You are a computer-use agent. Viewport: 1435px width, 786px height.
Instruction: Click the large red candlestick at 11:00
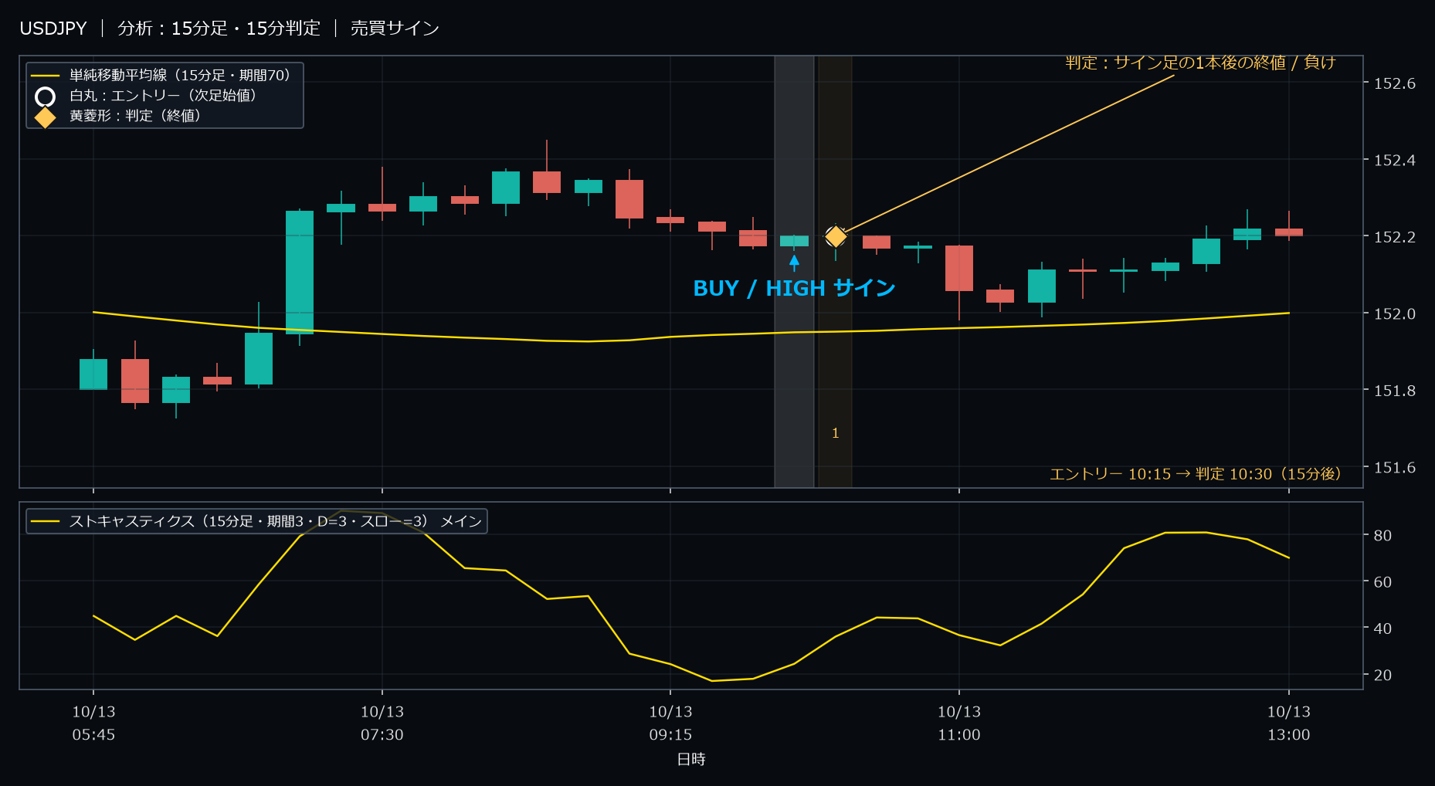click(x=959, y=269)
